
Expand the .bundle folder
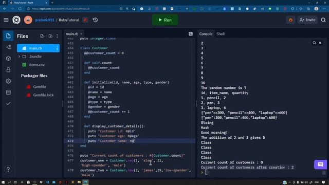[x=19, y=57]
